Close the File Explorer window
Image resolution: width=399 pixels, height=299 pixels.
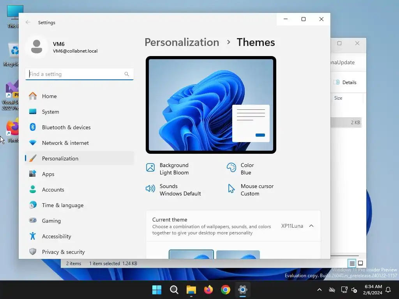tap(357, 43)
